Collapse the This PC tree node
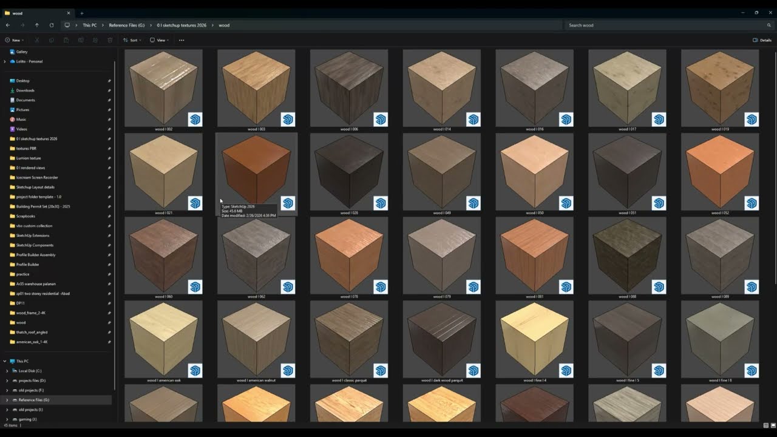The width and height of the screenshot is (777, 437). [x=6, y=361]
